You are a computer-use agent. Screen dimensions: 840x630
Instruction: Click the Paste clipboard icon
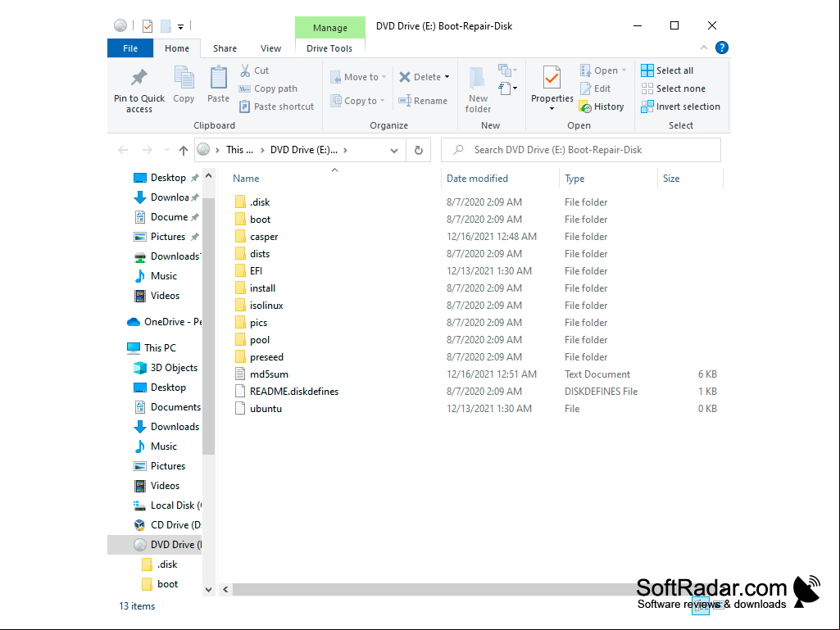pos(218,78)
